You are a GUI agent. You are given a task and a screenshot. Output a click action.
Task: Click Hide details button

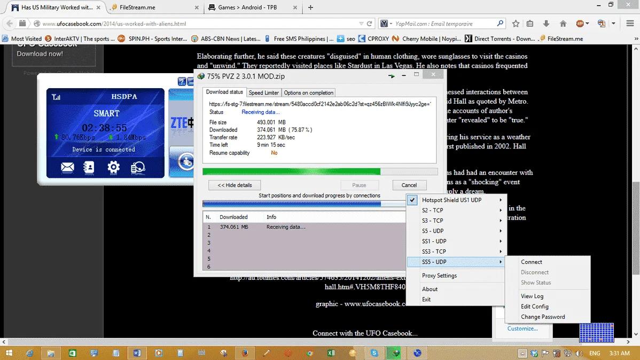235,185
